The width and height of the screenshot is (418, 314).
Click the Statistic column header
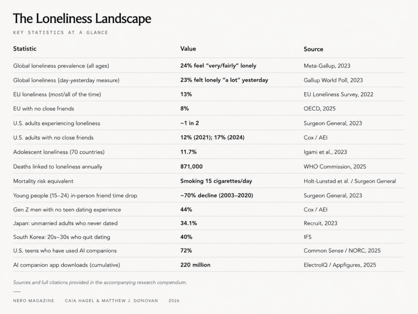pyautogui.click(x=25, y=49)
